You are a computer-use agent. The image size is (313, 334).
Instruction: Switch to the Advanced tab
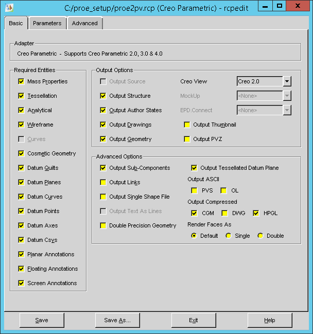click(x=85, y=23)
